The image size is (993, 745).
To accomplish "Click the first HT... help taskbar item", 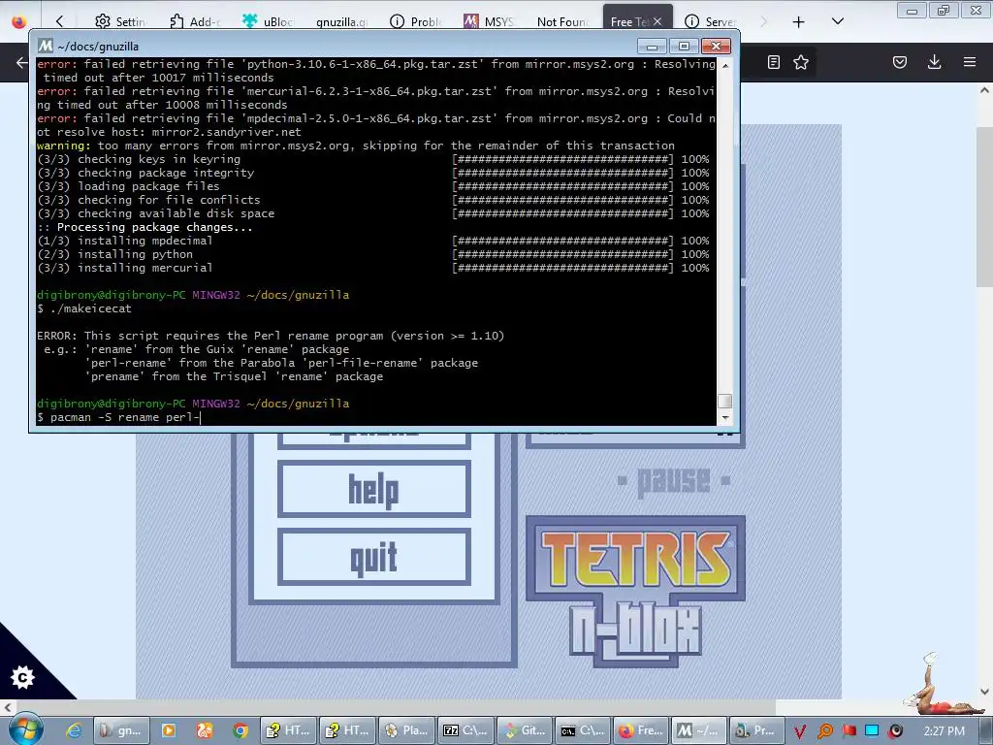I will (x=288, y=730).
